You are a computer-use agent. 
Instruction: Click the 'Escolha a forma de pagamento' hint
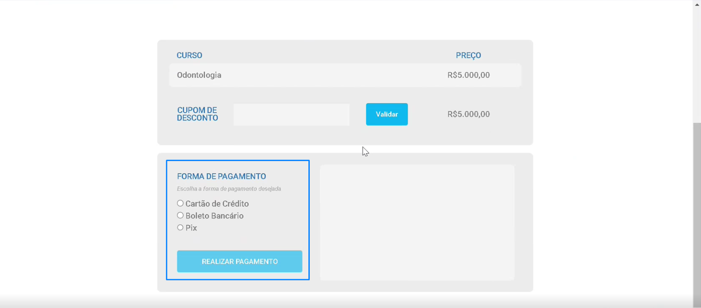(x=229, y=189)
